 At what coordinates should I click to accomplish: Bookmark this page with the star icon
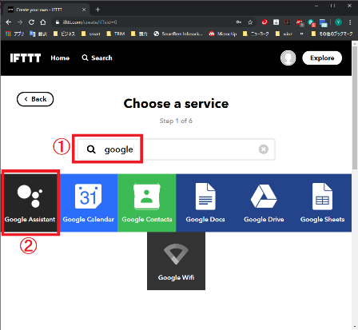tap(250, 22)
